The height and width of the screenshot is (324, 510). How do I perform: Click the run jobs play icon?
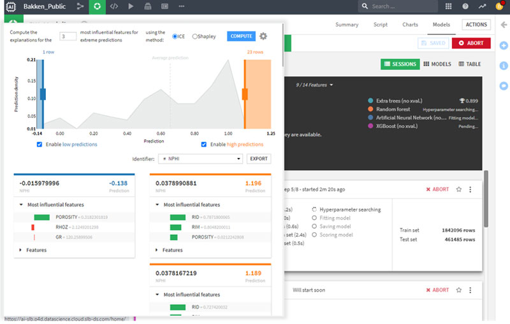coord(131,6)
